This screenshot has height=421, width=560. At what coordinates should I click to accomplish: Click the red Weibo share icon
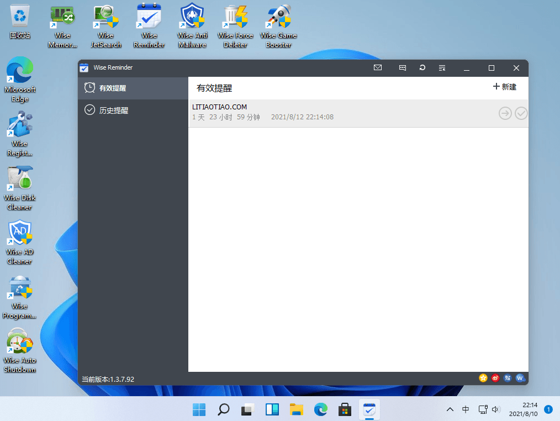pyautogui.click(x=495, y=378)
